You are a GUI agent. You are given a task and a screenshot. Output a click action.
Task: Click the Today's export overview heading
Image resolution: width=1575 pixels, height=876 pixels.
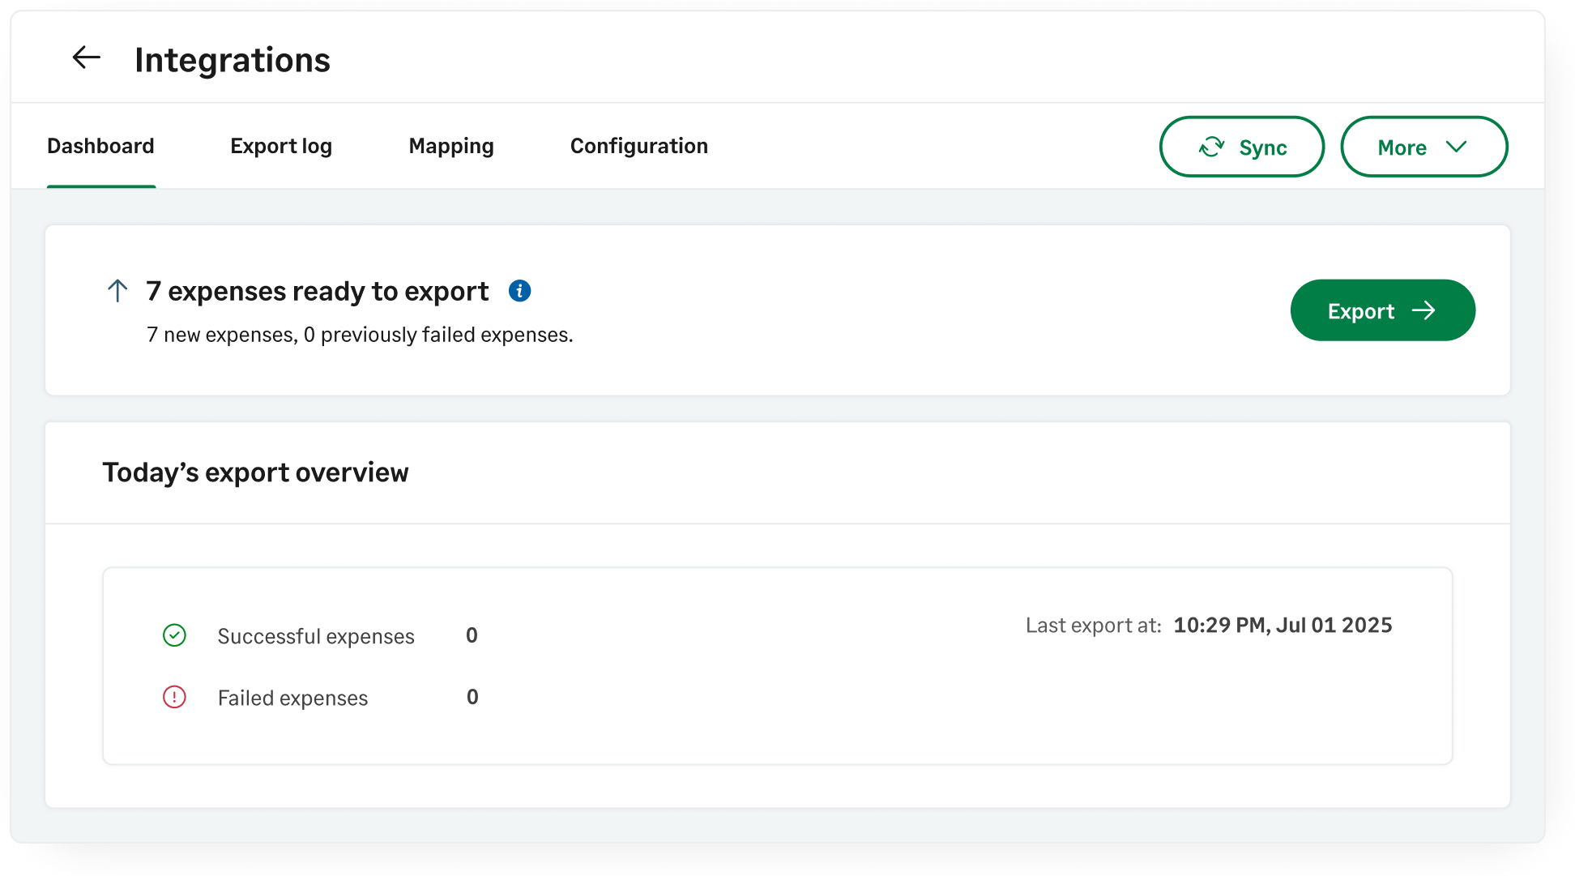(x=255, y=472)
